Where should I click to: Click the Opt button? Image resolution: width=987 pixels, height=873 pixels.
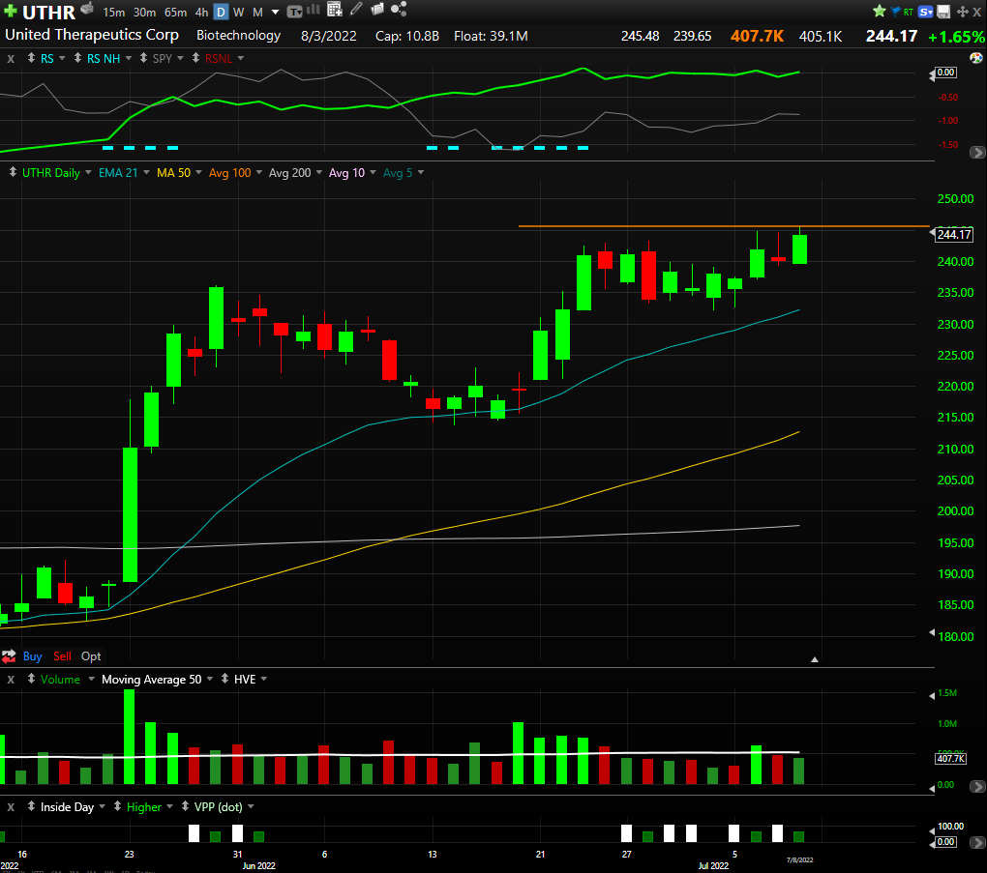pos(91,656)
